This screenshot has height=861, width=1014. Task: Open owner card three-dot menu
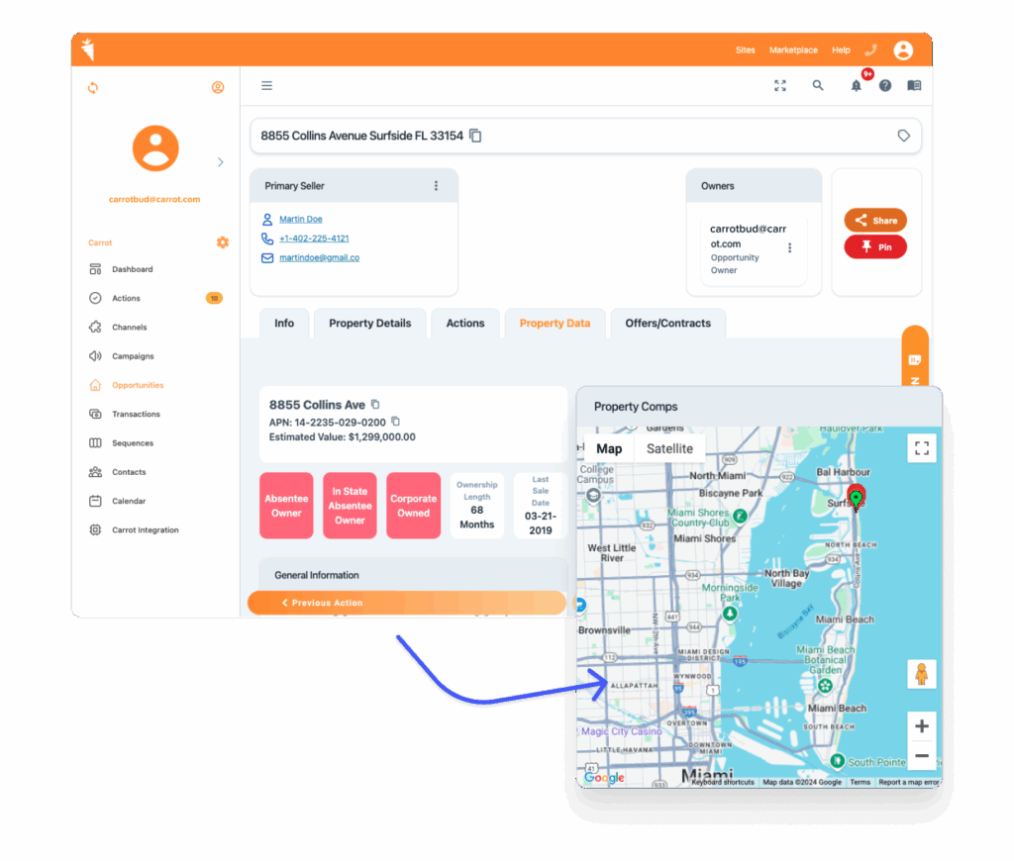coord(789,247)
